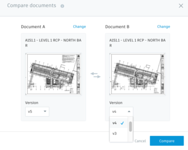Click the Cancel button
Viewport: 188px width, 150px height.
point(140,141)
